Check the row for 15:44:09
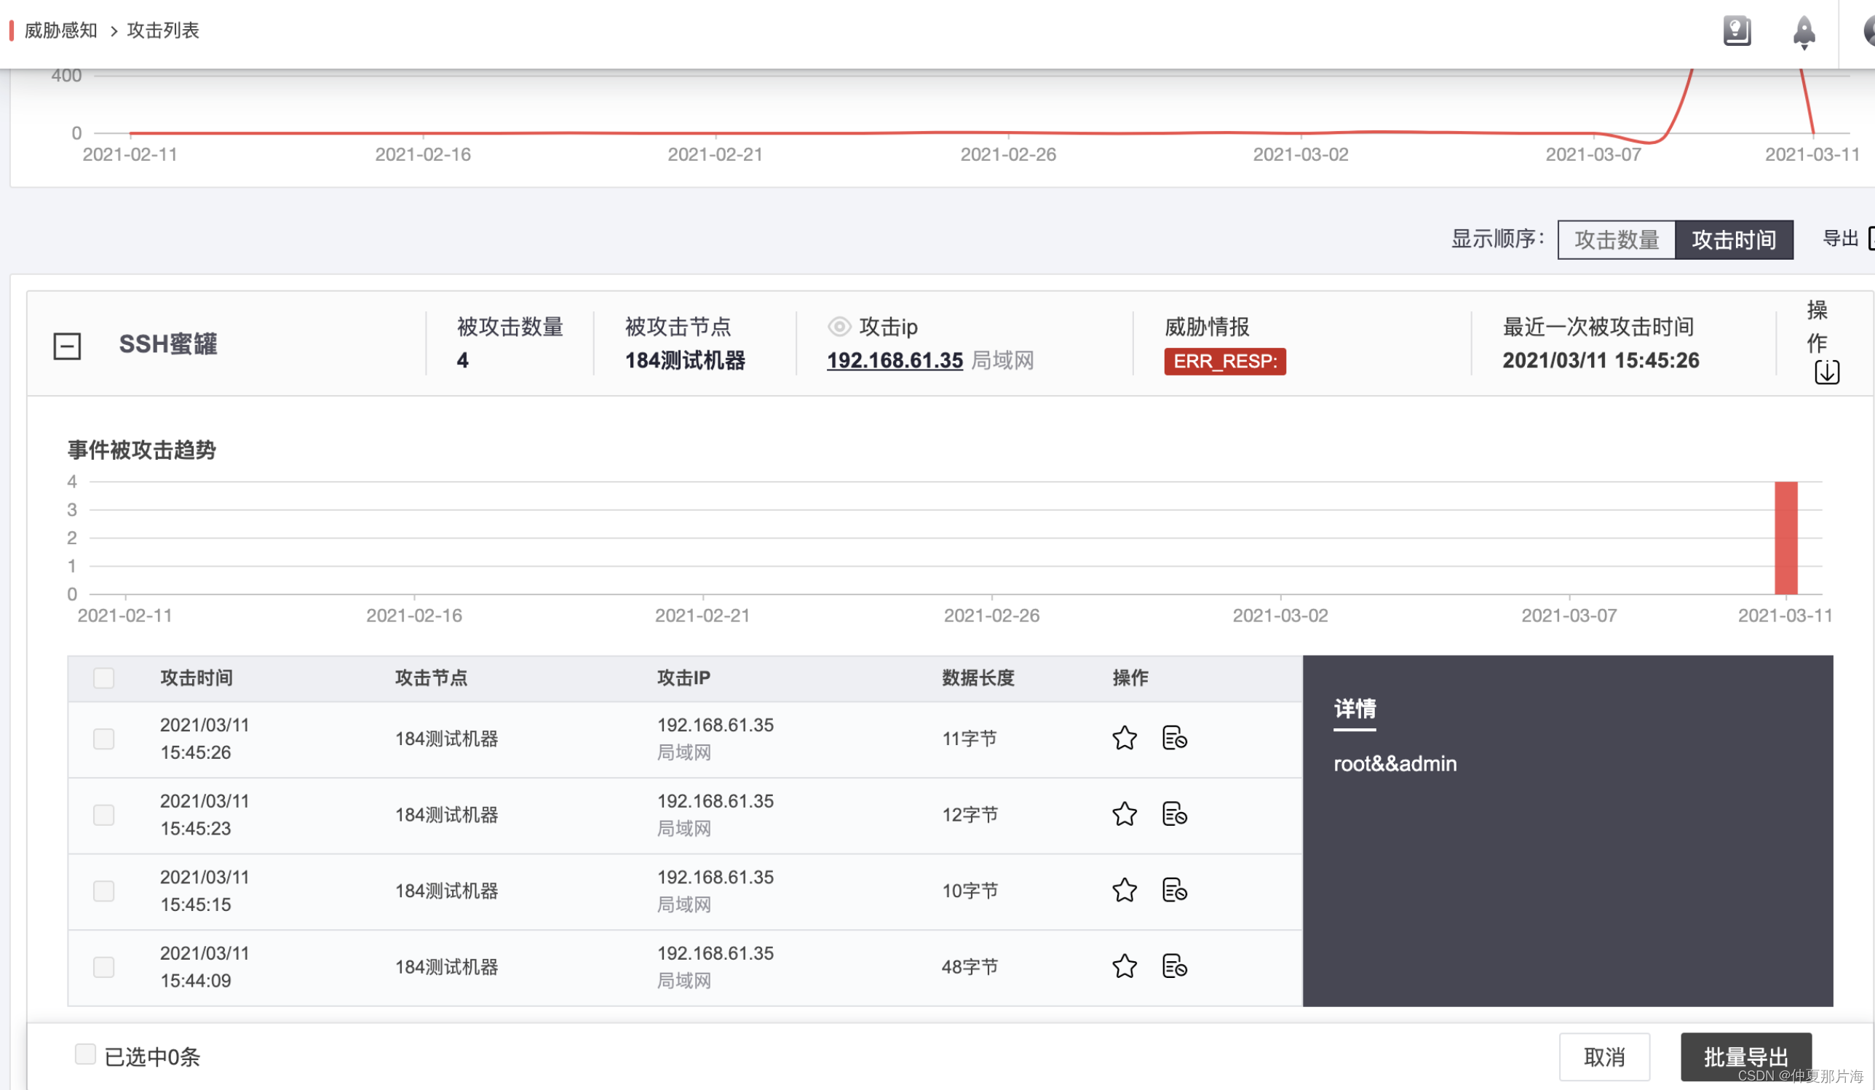Image resolution: width=1875 pixels, height=1090 pixels. click(103, 967)
